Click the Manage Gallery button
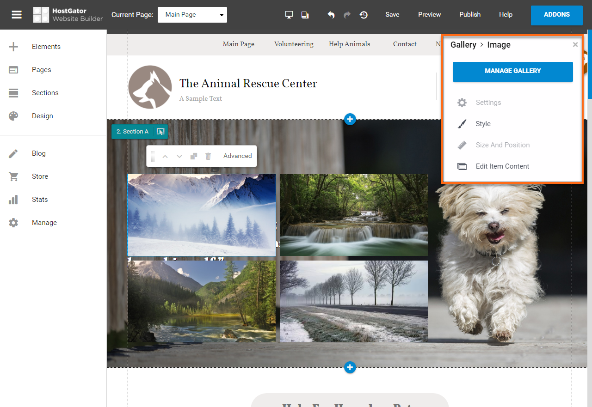The width and height of the screenshot is (592, 407). 512,71
